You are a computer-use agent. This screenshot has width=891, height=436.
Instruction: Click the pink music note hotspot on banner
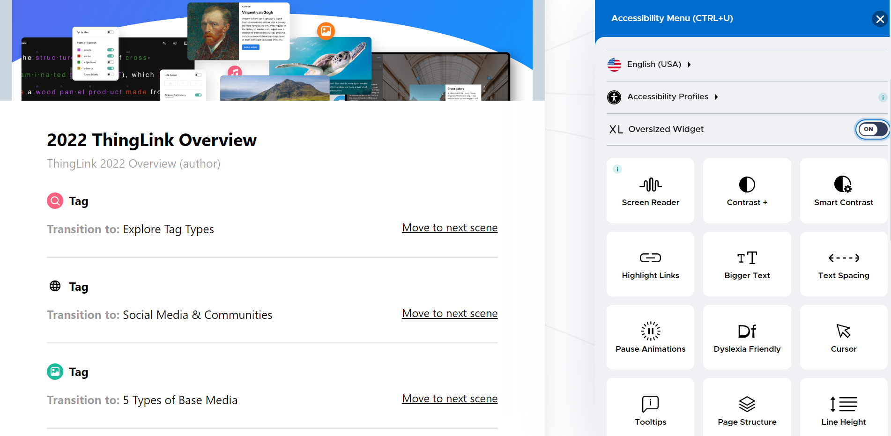[x=235, y=72]
